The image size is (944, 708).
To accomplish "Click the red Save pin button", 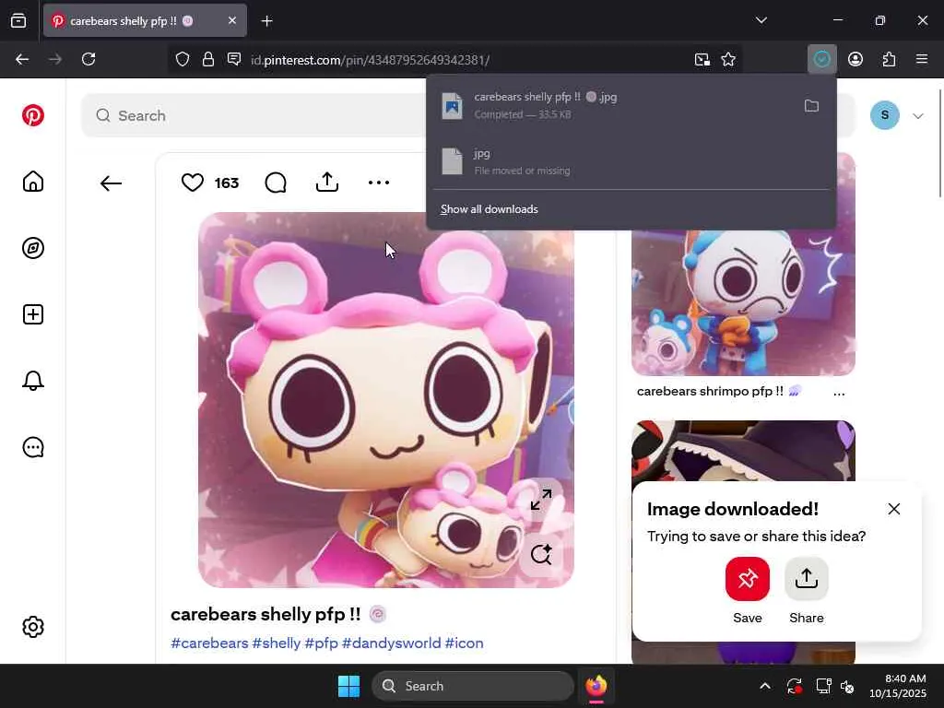I will point(747,579).
